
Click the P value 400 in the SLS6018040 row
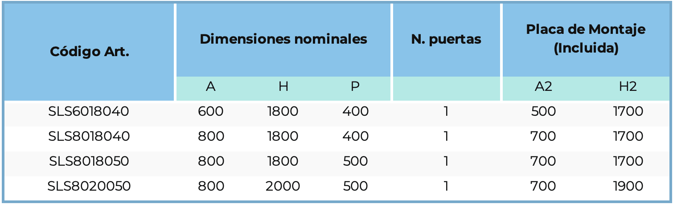(355, 111)
